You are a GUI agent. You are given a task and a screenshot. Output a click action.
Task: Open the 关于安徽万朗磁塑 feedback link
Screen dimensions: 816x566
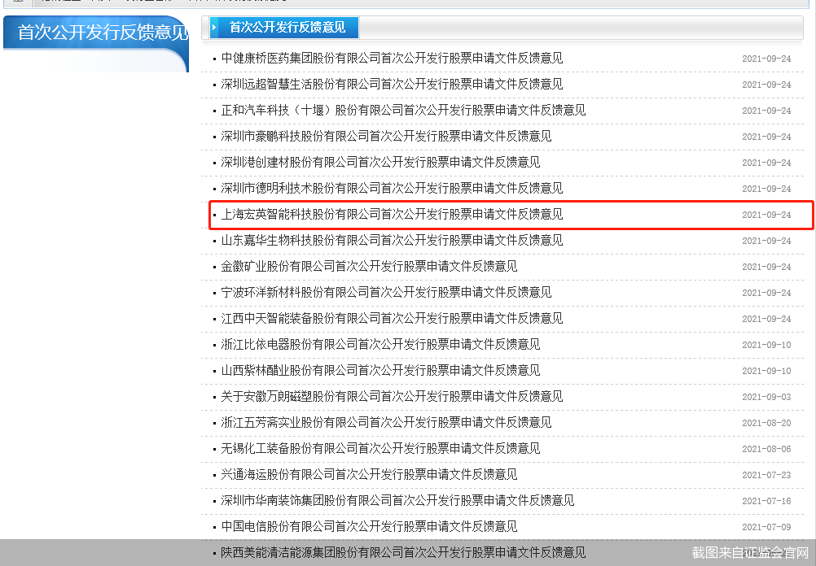(x=392, y=396)
